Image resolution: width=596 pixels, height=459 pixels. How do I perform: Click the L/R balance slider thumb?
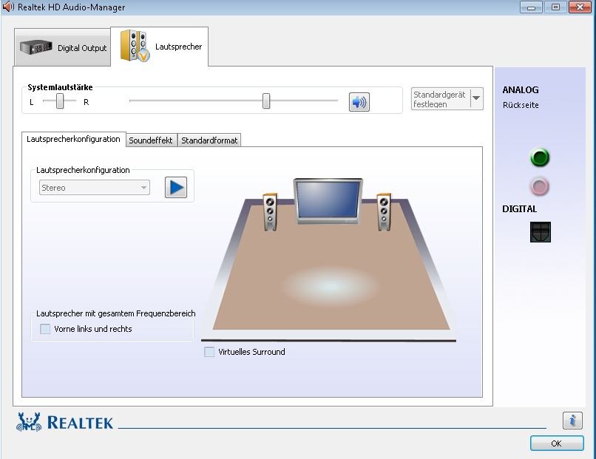60,101
